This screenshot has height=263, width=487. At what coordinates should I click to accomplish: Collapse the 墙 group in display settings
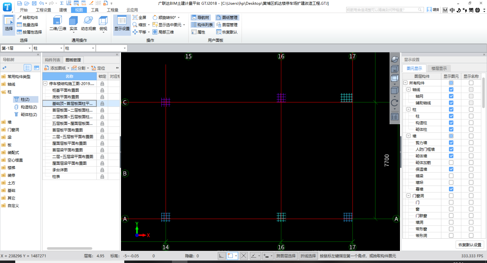click(409, 136)
